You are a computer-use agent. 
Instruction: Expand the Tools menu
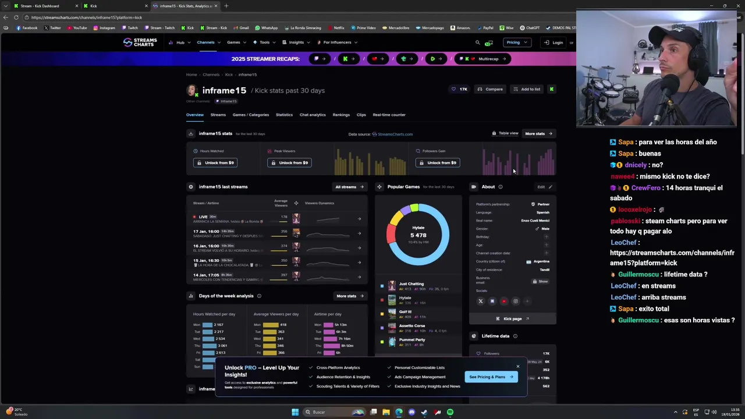click(x=263, y=42)
